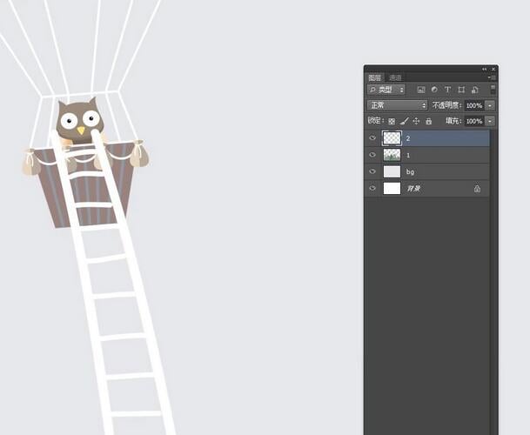Filter layers by type (T) icon
Viewport: 530px width, 435px height.
tap(447, 90)
